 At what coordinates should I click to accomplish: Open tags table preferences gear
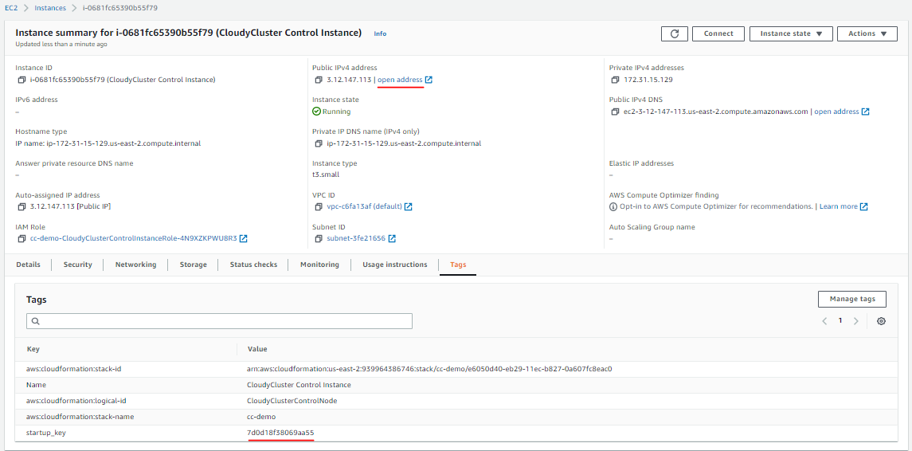881,321
